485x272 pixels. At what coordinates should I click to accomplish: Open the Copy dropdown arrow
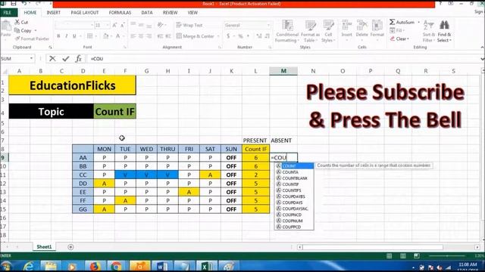36,30
